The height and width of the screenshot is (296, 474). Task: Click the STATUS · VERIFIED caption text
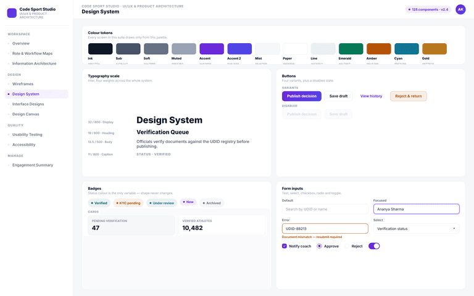(154, 154)
